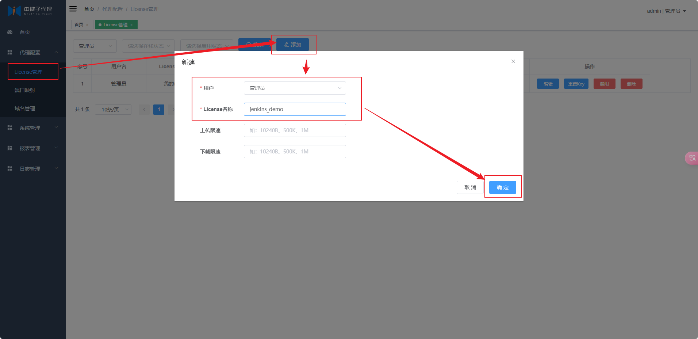Click the 下载限速 input field
The width and height of the screenshot is (698, 339).
pos(295,152)
